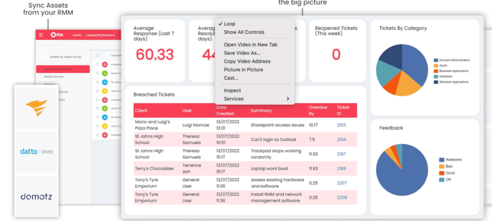The height and width of the screenshot is (221, 492).
Task: Click the Standard Applications legend swatch
Action: pos(436,82)
